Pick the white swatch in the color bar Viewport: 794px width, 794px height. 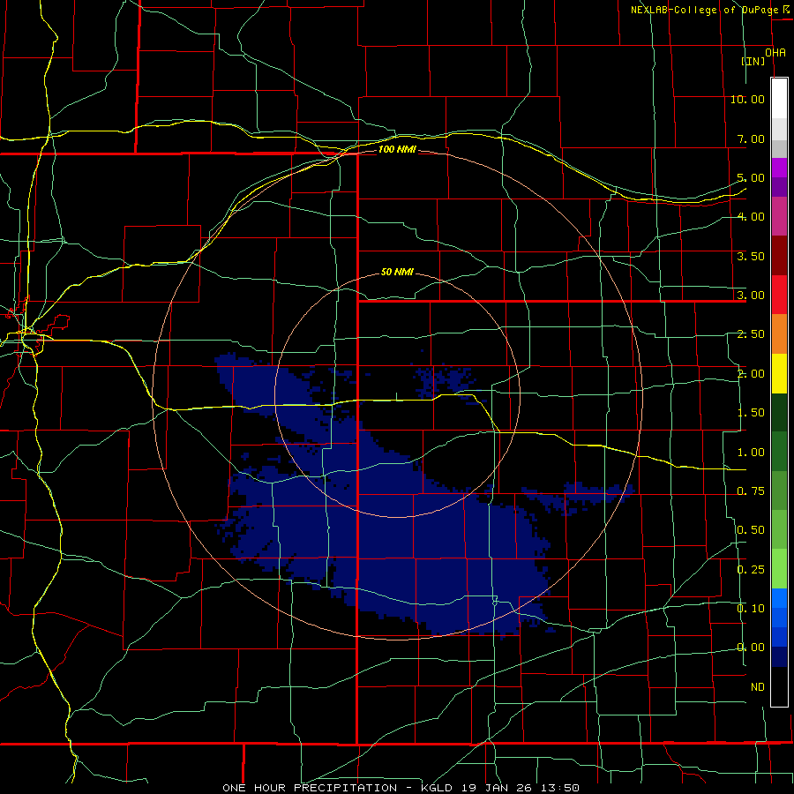779,99
